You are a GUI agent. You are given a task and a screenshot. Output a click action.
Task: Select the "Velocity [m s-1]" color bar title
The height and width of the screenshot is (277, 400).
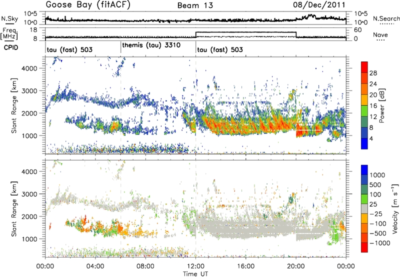pyautogui.click(x=395, y=208)
